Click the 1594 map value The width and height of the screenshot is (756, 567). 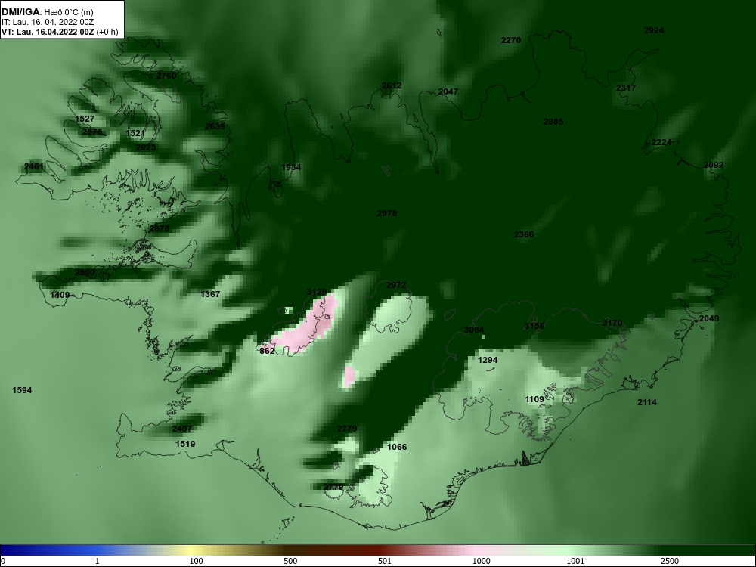pos(22,391)
